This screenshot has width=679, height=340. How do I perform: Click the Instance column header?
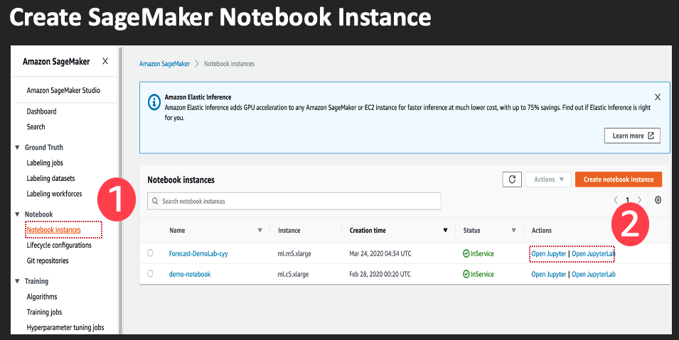pos(289,231)
